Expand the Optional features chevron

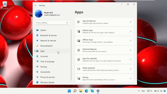130,50
